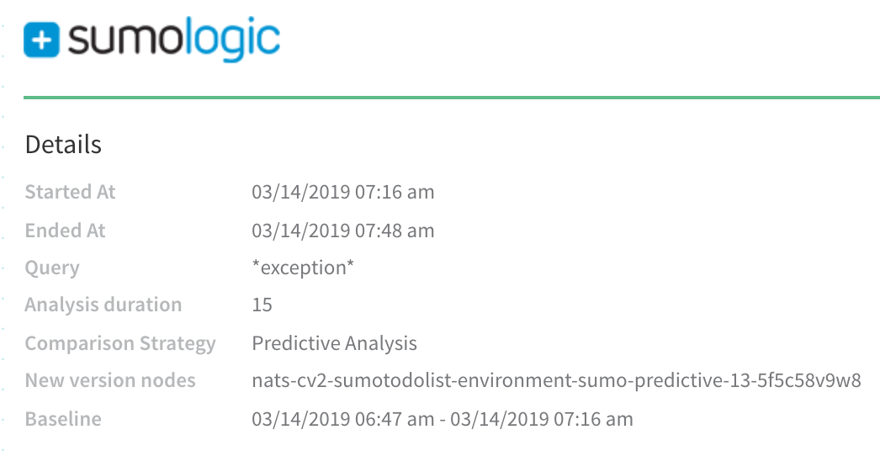880x456 pixels.
Task: Click the Baseline label
Action: (x=63, y=419)
